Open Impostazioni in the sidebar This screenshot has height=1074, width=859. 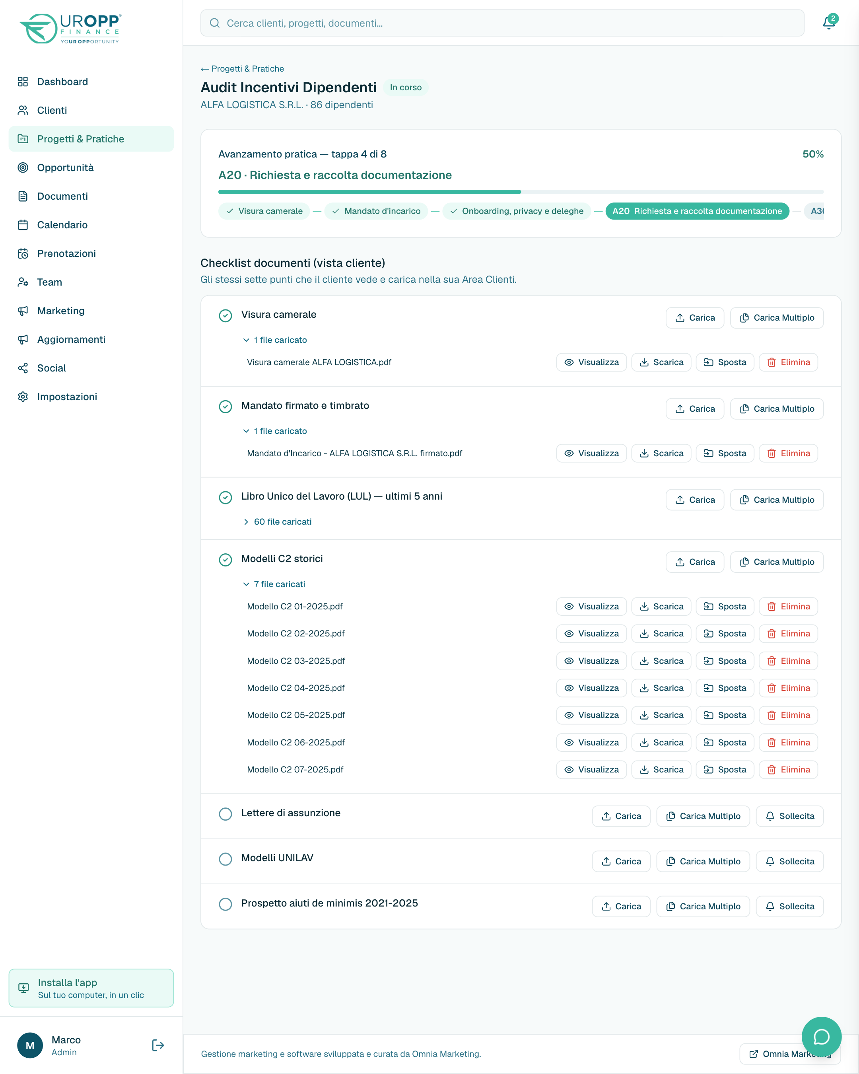tap(91, 397)
